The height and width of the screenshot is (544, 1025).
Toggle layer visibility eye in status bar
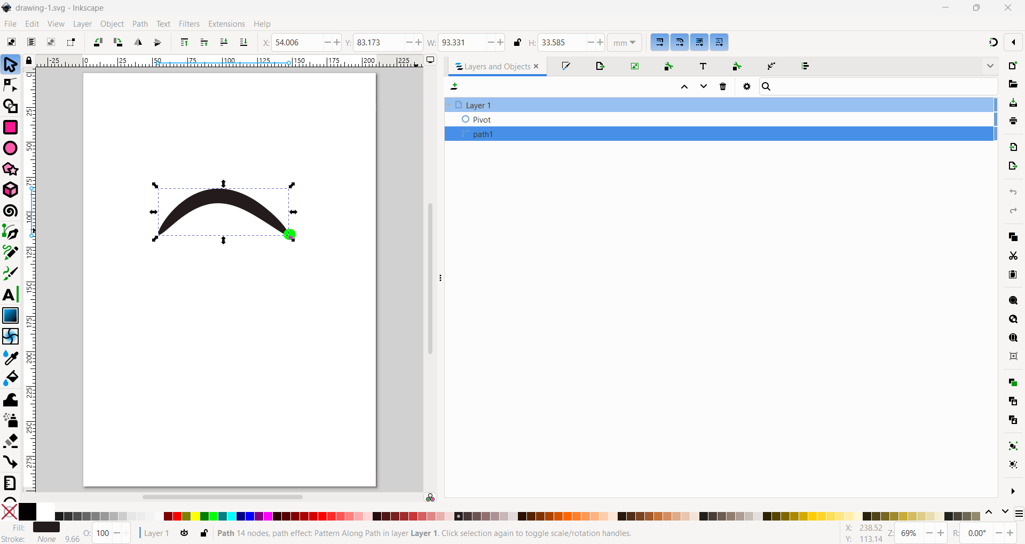184,533
